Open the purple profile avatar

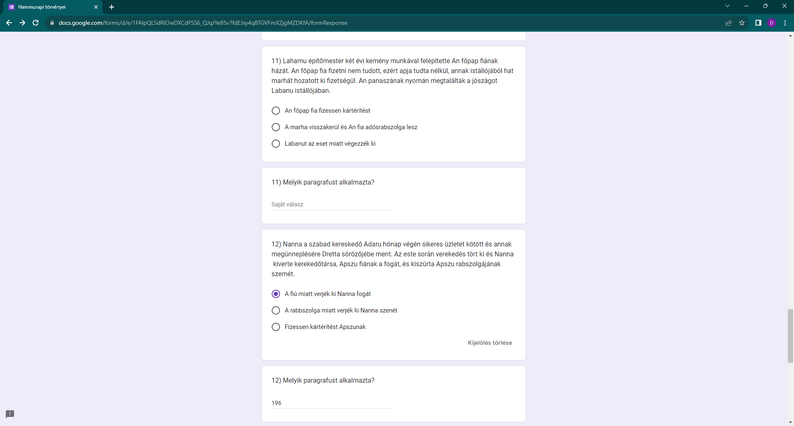tap(772, 23)
